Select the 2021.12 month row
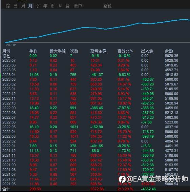This screenshot has width=190, height=192. coord(90,151)
